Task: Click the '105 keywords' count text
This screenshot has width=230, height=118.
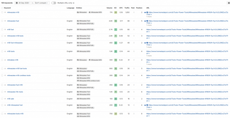Action: tap(7, 3)
